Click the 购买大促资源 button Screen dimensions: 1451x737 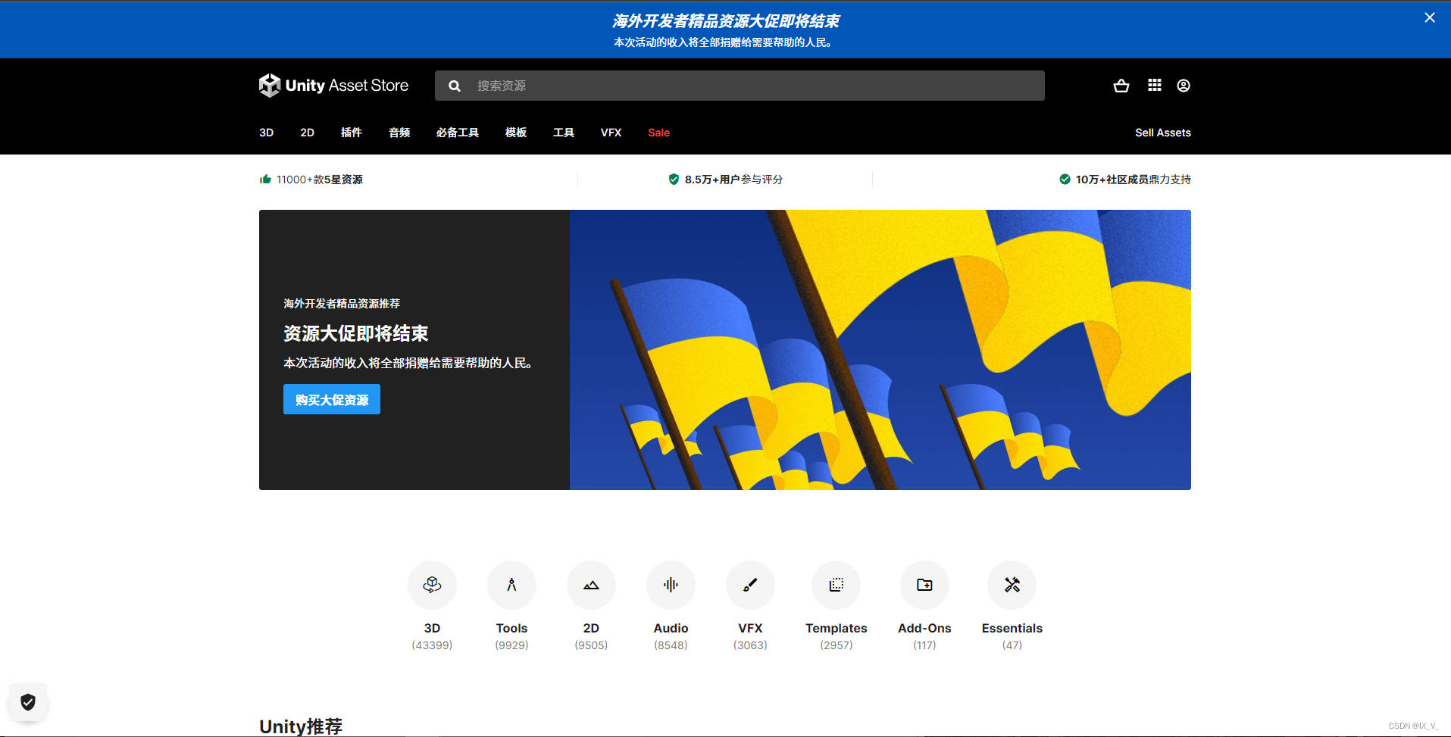(332, 399)
